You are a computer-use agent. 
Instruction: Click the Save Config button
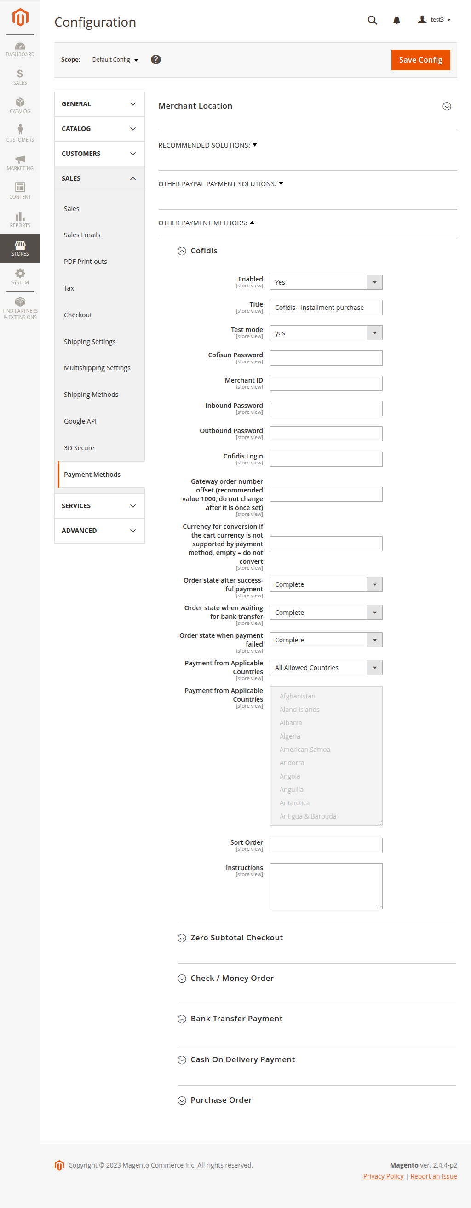pos(420,60)
